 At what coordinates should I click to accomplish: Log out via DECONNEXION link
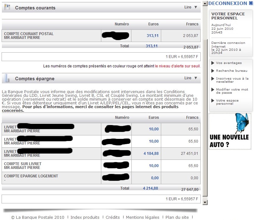(228, 3)
